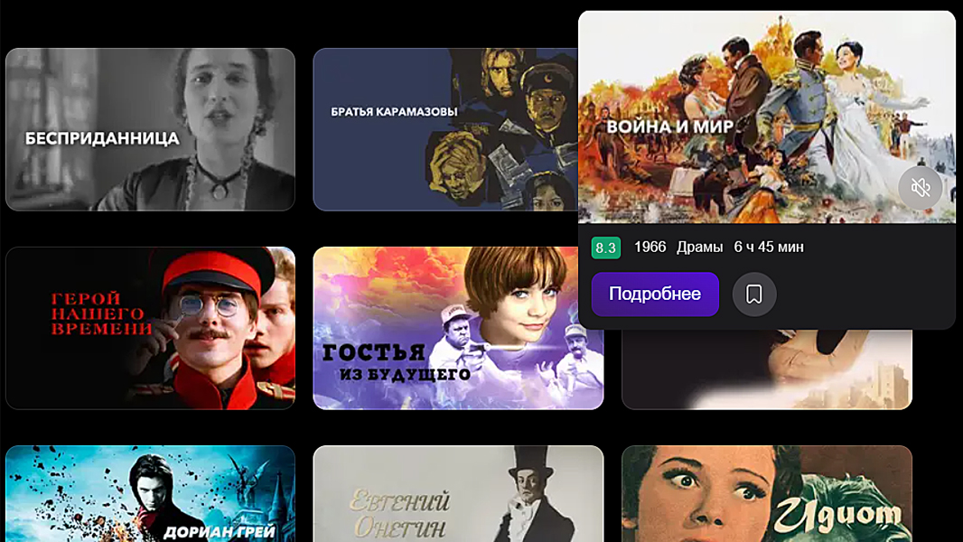Open the Гостья из будущего card

[x=458, y=329]
